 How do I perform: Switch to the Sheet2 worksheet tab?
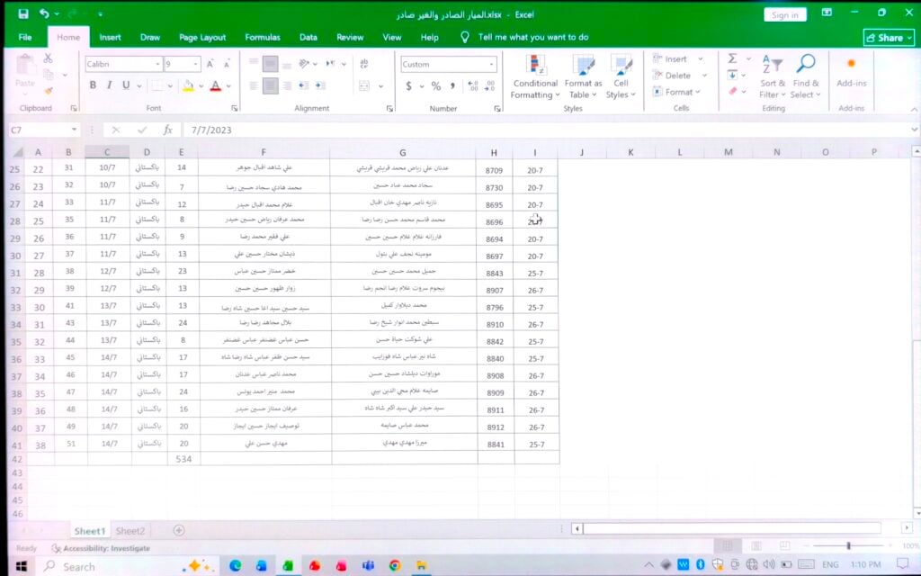click(130, 531)
